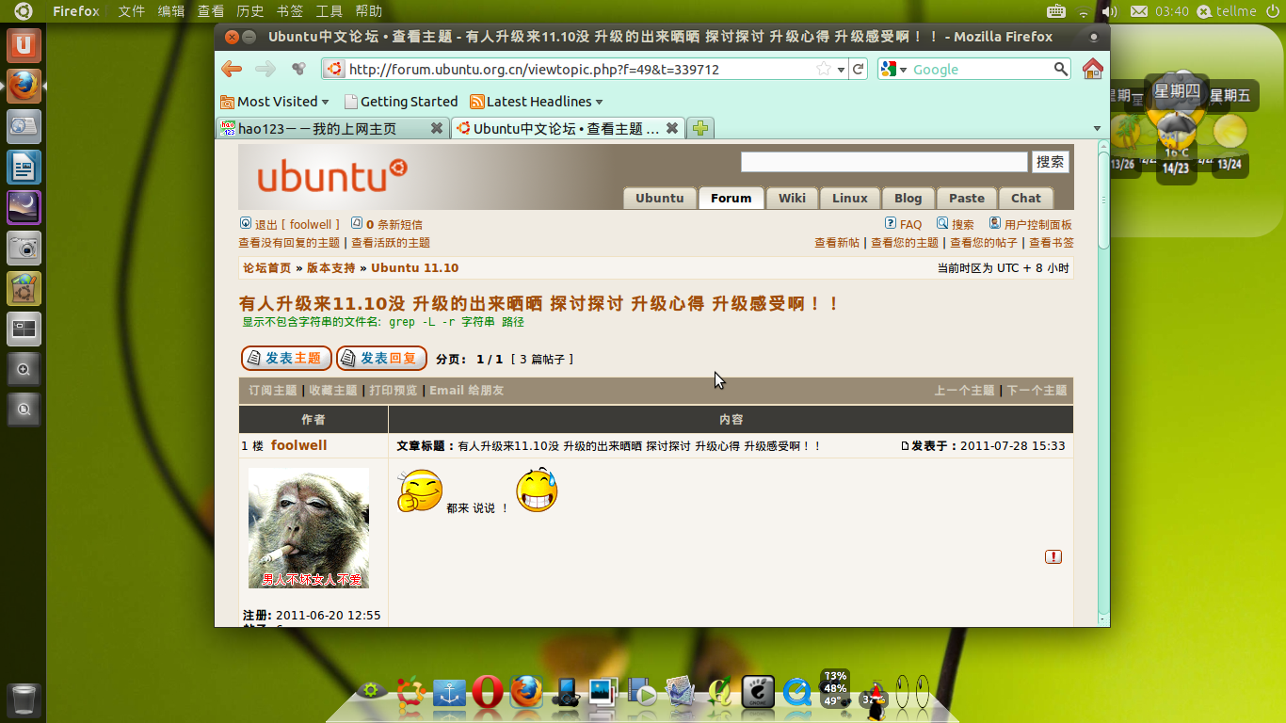
Task: Open the 书签 menu
Action: [290, 11]
